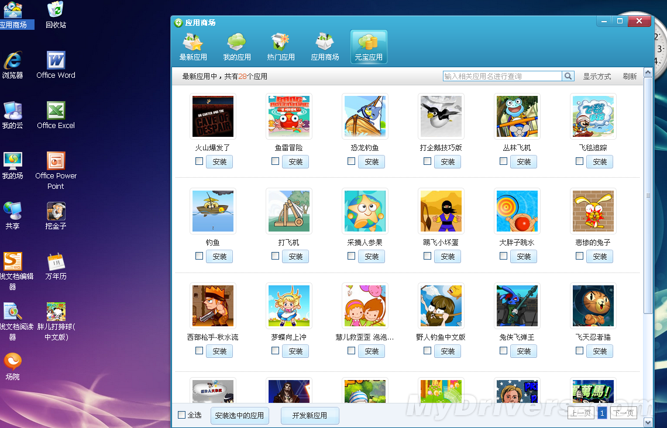Select the 打飞机 app icon

(289, 211)
